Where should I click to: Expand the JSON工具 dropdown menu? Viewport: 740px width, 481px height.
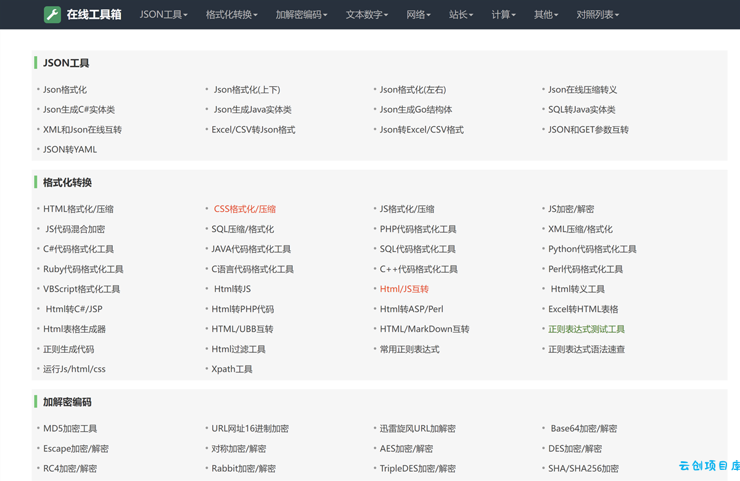pyautogui.click(x=163, y=15)
